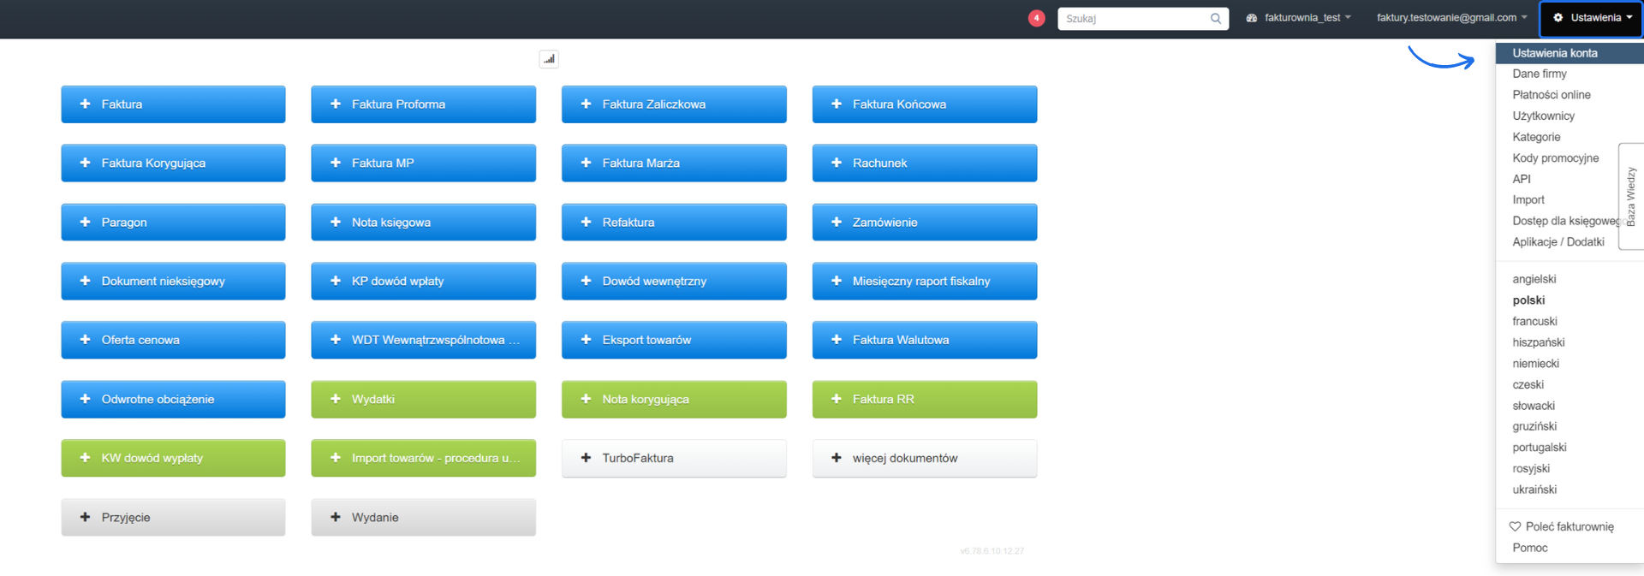Switch language to czeski

1528,384
